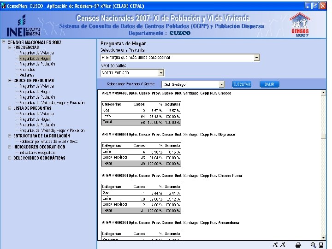Collapse ESTRUCTURA DE LA POBLACIÓN branch
This screenshot has width=332, height=249.
[x=10, y=136]
